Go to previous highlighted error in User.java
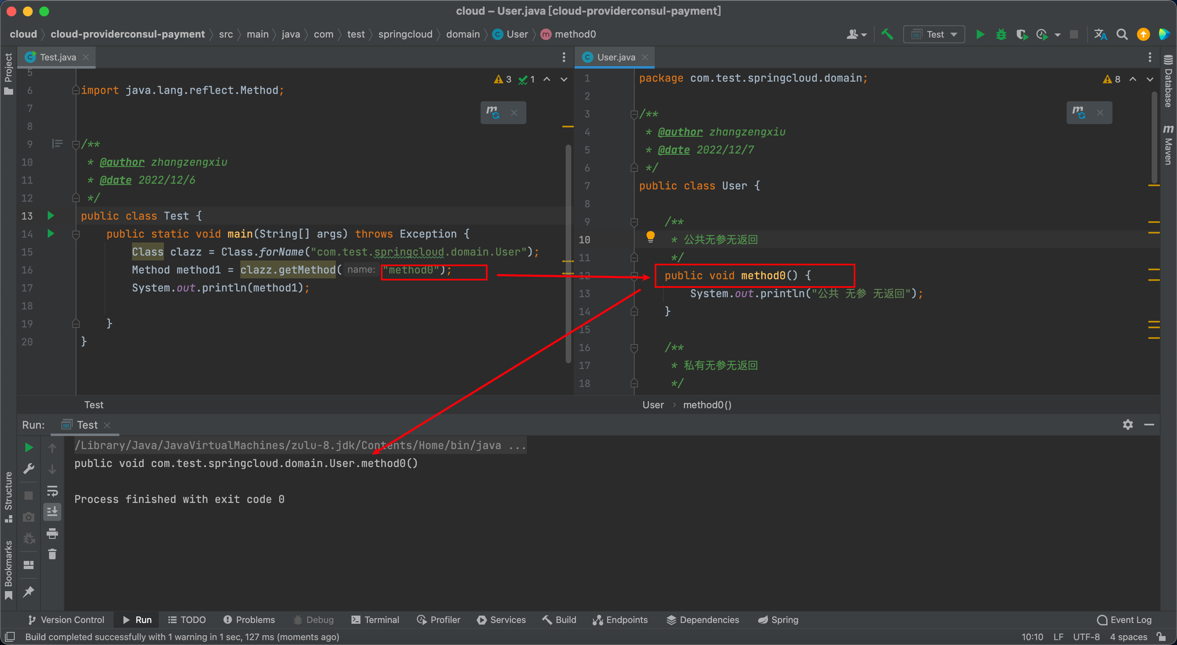Viewport: 1177px width, 645px height. tap(1132, 80)
